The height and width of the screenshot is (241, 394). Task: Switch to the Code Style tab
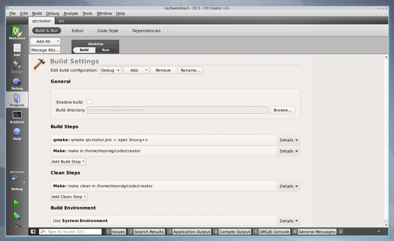pos(108,31)
